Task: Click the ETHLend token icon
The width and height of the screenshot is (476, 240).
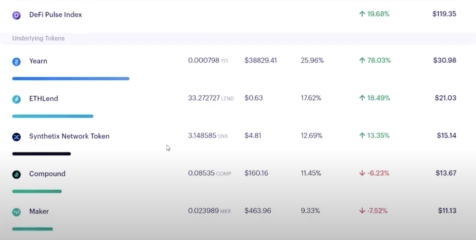Action: (x=16, y=99)
